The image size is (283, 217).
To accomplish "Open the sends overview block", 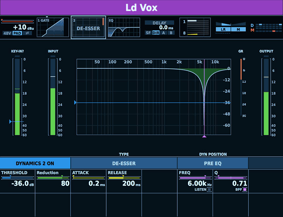I will (x=195, y=28).
